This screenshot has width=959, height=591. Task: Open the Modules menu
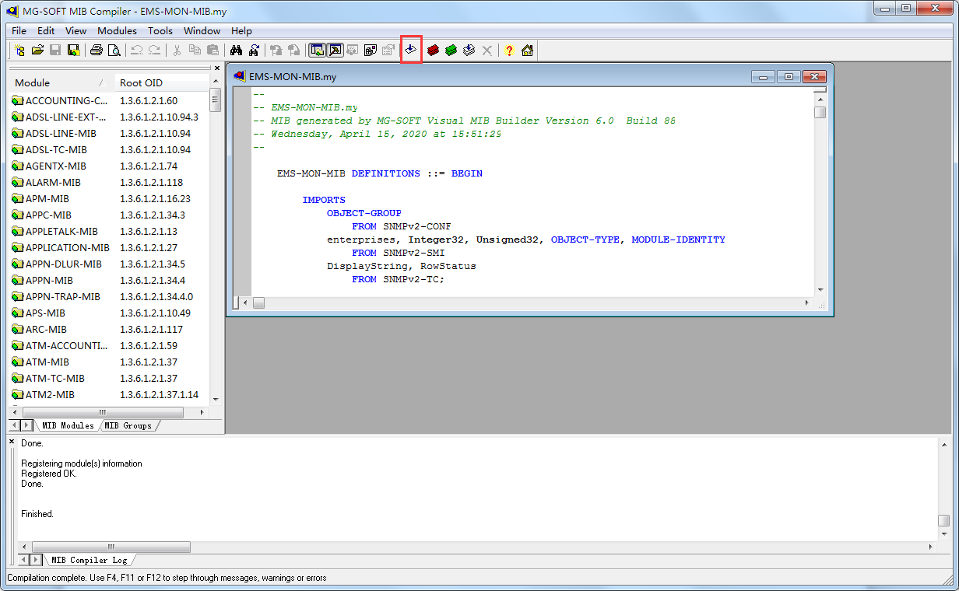tap(117, 31)
